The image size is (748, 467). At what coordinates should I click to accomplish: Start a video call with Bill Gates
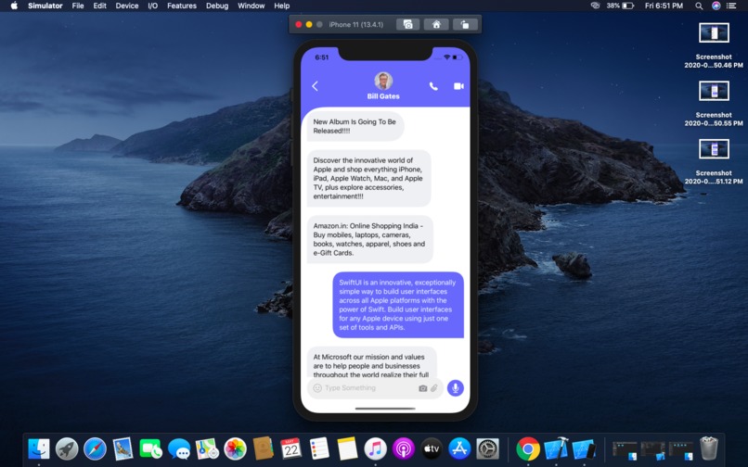[x=458, y=86]
